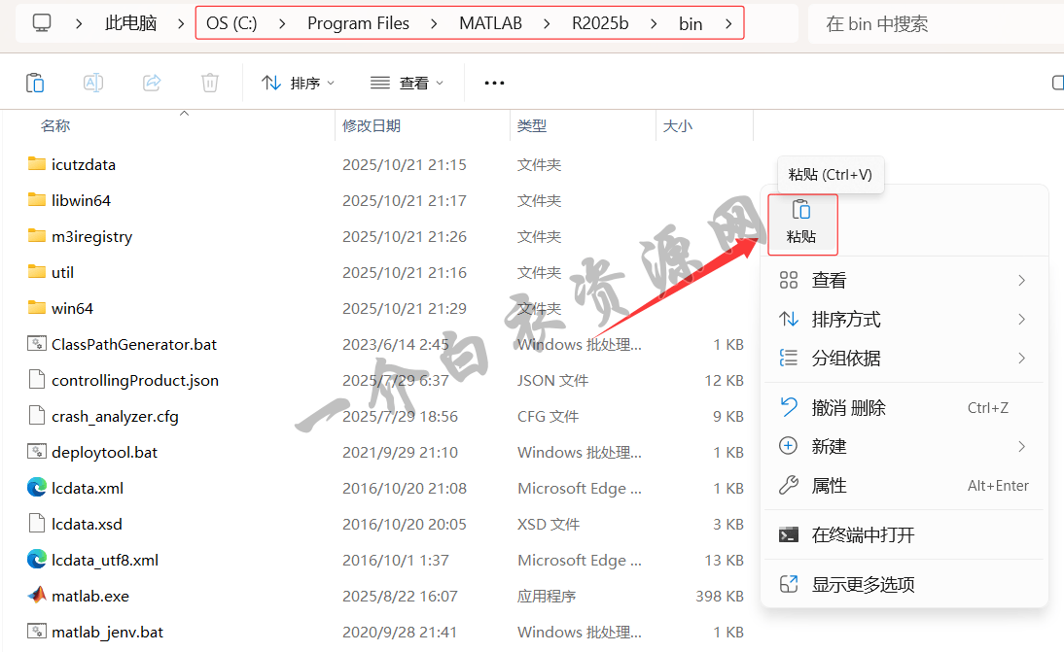Click the This PC monitor icon
This screenshot has height=652, width=1064.
point(42,23)
